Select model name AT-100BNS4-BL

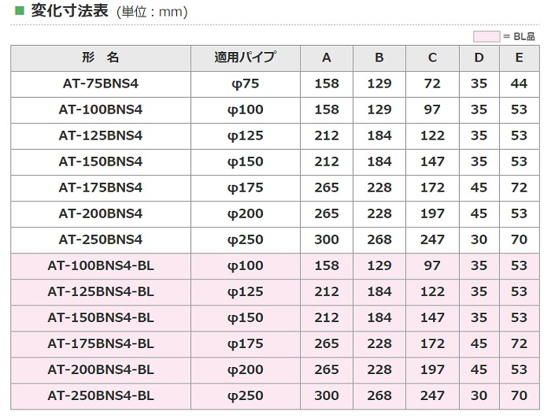click(101, 265)
